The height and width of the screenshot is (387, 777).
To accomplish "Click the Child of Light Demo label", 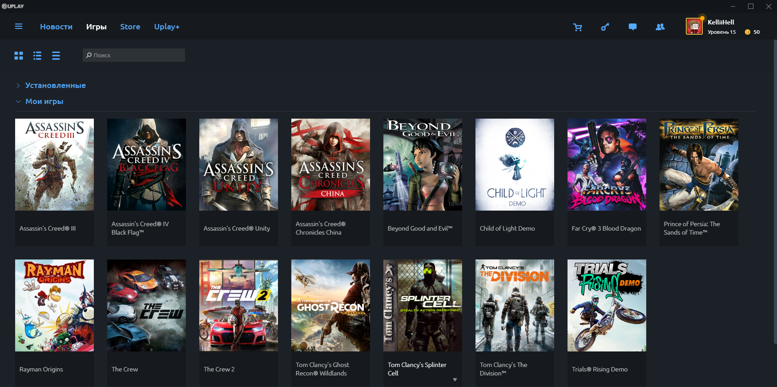I will 507,228.
